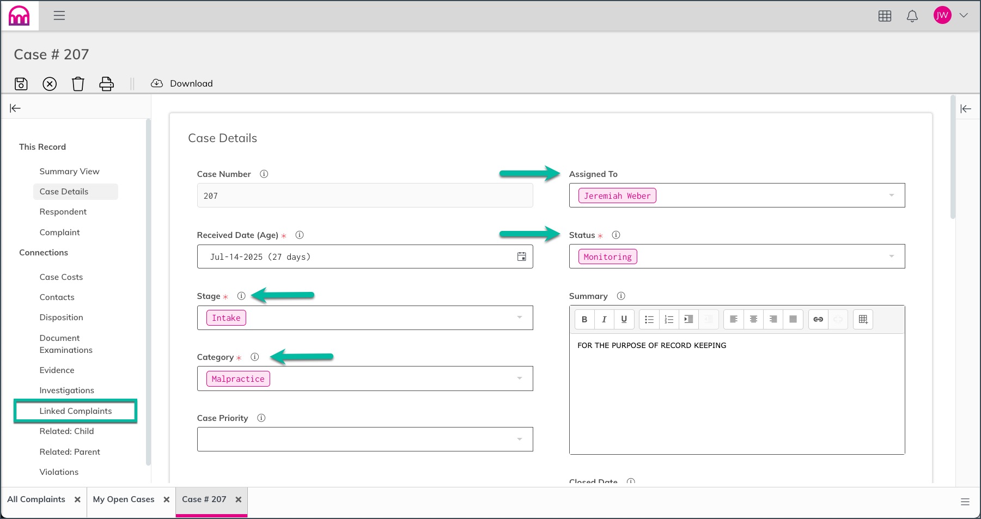Insert numbered list in Summary
Image resolution: width=981 pixels, height=519 pixels.
point(669,320)
